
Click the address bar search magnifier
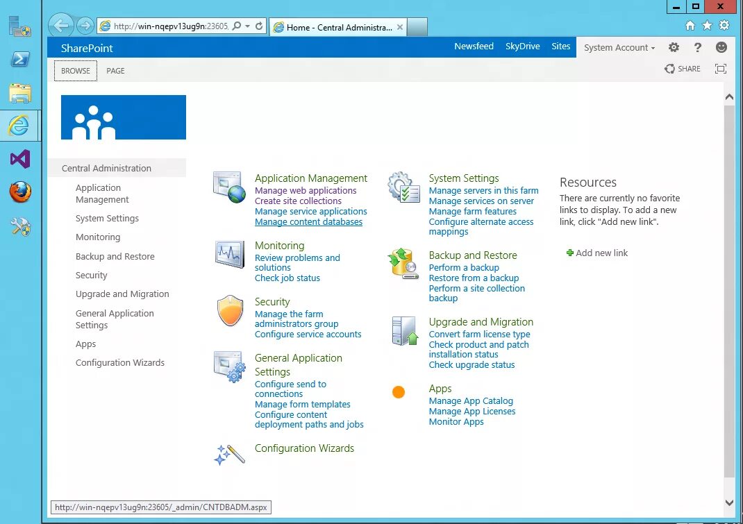pyautogui.click(x=237, y=26)
